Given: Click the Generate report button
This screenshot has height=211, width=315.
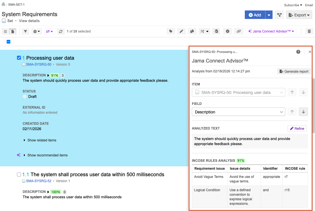Looking at the screenshot, I should tap(294, 72).
